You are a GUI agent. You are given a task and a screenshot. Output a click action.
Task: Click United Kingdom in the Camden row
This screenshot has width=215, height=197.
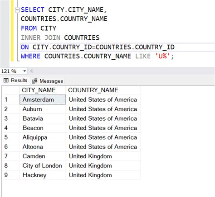(x=103, y=156)
